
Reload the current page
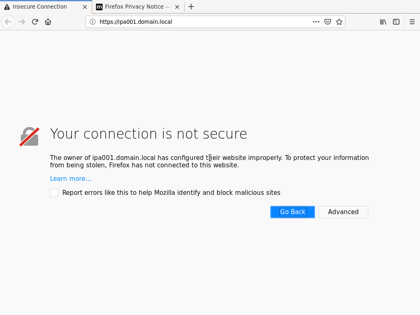coord(35,22)
